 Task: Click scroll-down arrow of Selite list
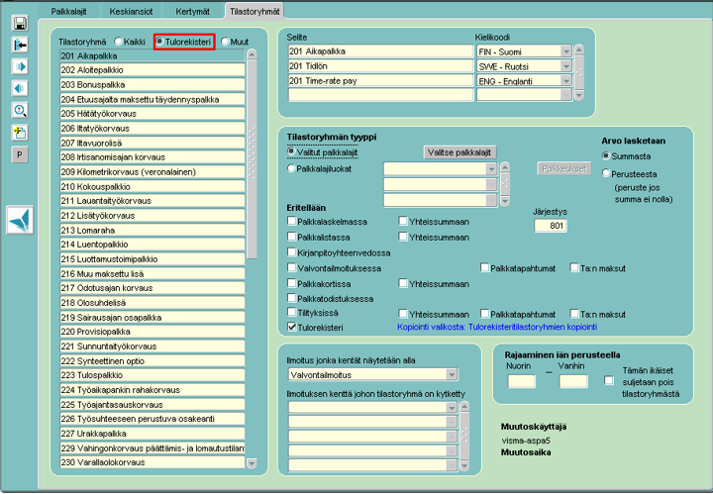tap(579, 95)
